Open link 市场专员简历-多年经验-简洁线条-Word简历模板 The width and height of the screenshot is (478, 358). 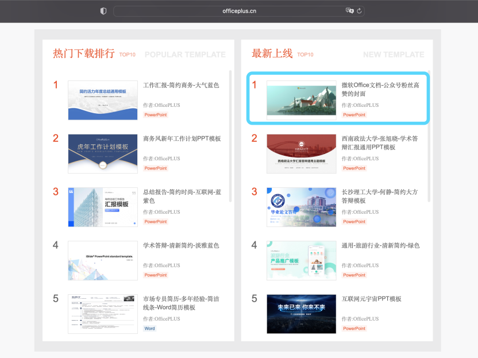(181, 303)
